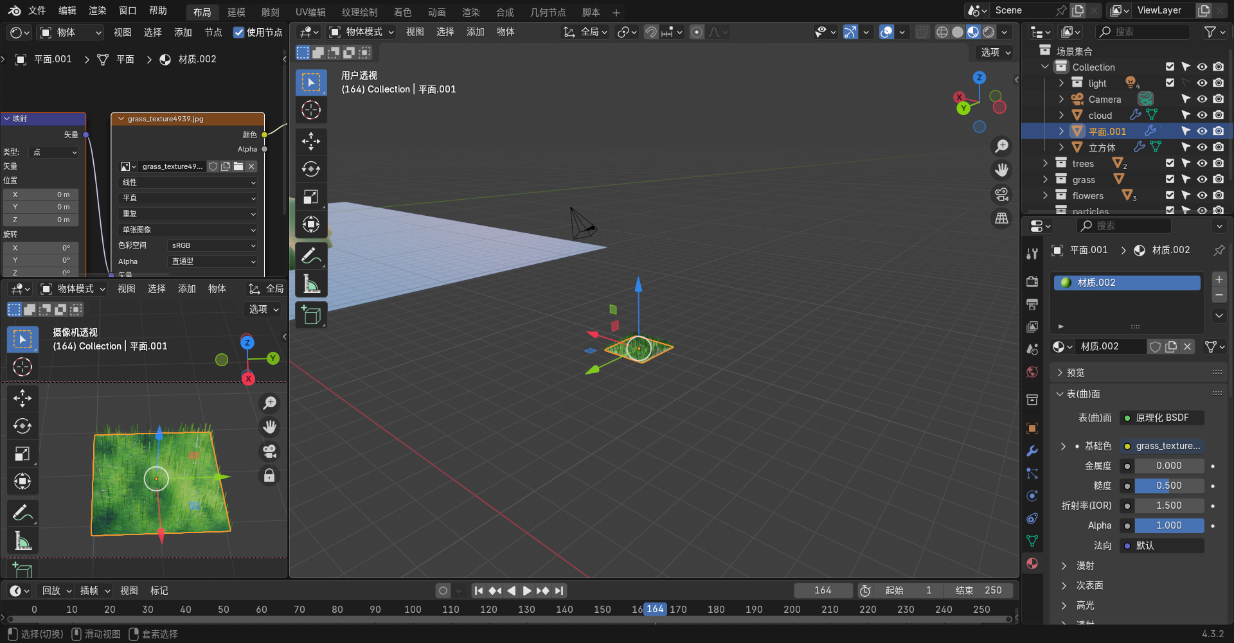Image resolution: width=1234 pixels, height=643 pixels.
Task: Open the sRGB color space dropdown
Action: click(x=213, y=245)
